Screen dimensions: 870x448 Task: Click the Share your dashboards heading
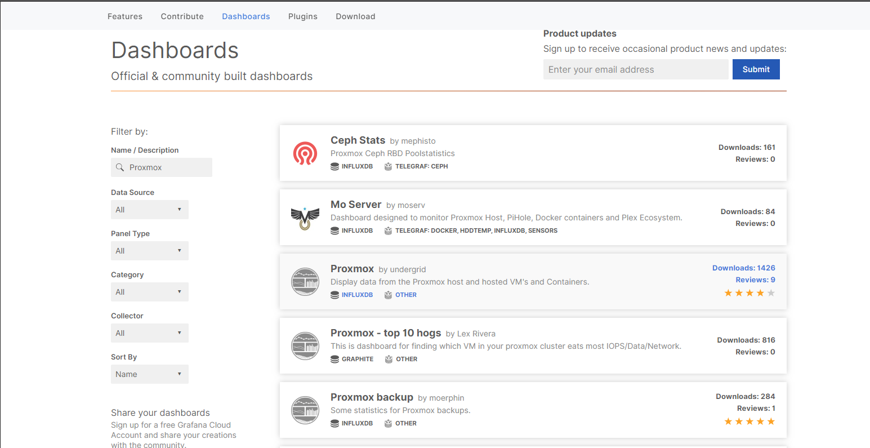[160, 412]
